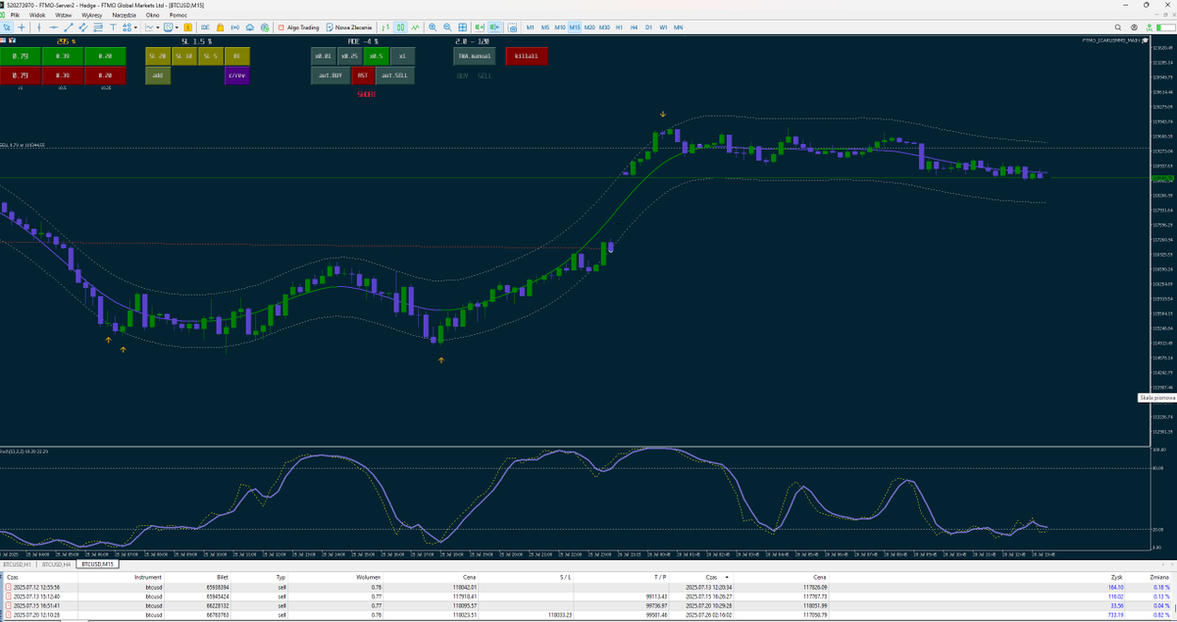The width and height of the screenshot is (1177, 622).
Task: Click the green 0.79 button
Action: point(21,56)
